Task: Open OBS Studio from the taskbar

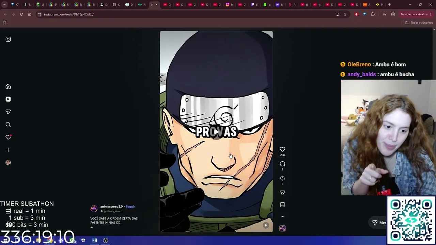Action: point(106,241)
